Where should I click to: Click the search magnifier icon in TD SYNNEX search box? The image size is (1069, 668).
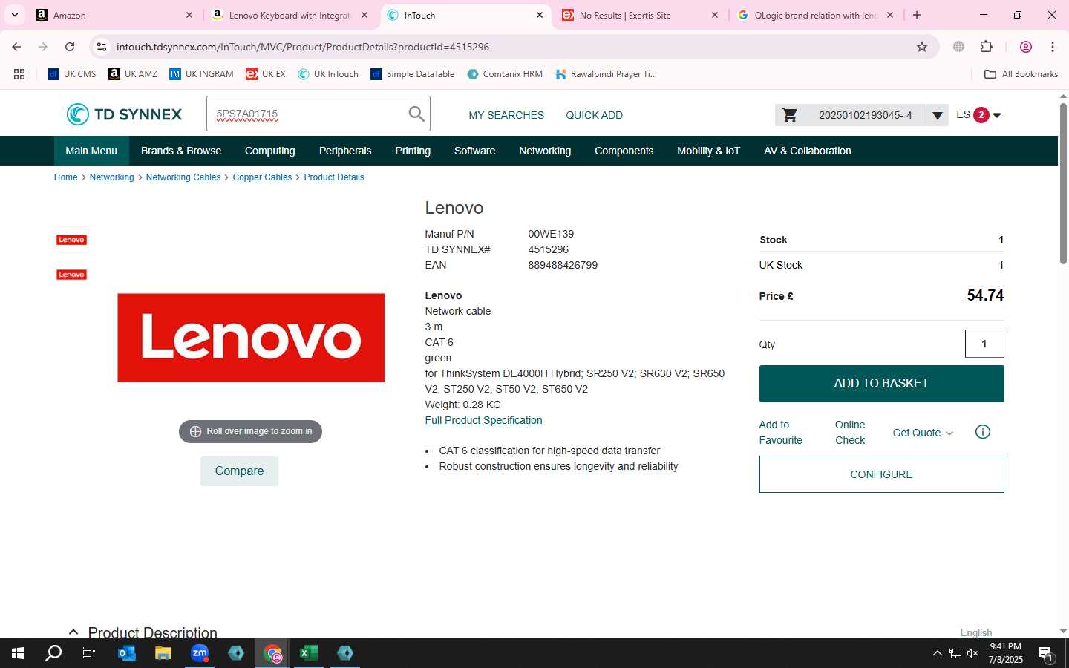tap(416, 114)
